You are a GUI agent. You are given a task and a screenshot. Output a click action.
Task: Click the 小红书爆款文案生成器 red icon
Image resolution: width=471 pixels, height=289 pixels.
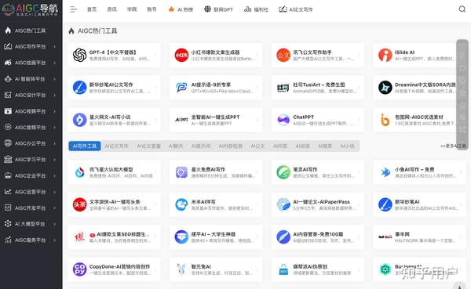click(x=181, y=55)
